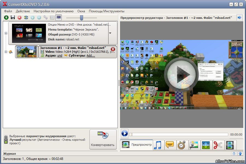Click the merge titles film strip icon
This screenshot has height=164, width=246.
(26, 17)
